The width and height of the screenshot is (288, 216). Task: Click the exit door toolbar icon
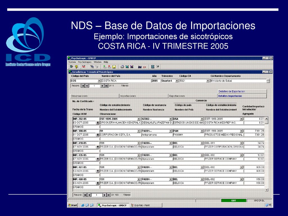(x=71, y=67)
